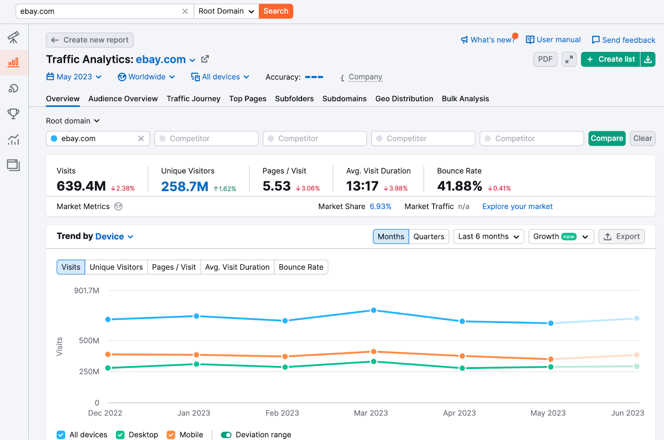This screenshot has height=440, width=664.
Task: Open the Trend by Device dropdown
Action: click(115, 236)
